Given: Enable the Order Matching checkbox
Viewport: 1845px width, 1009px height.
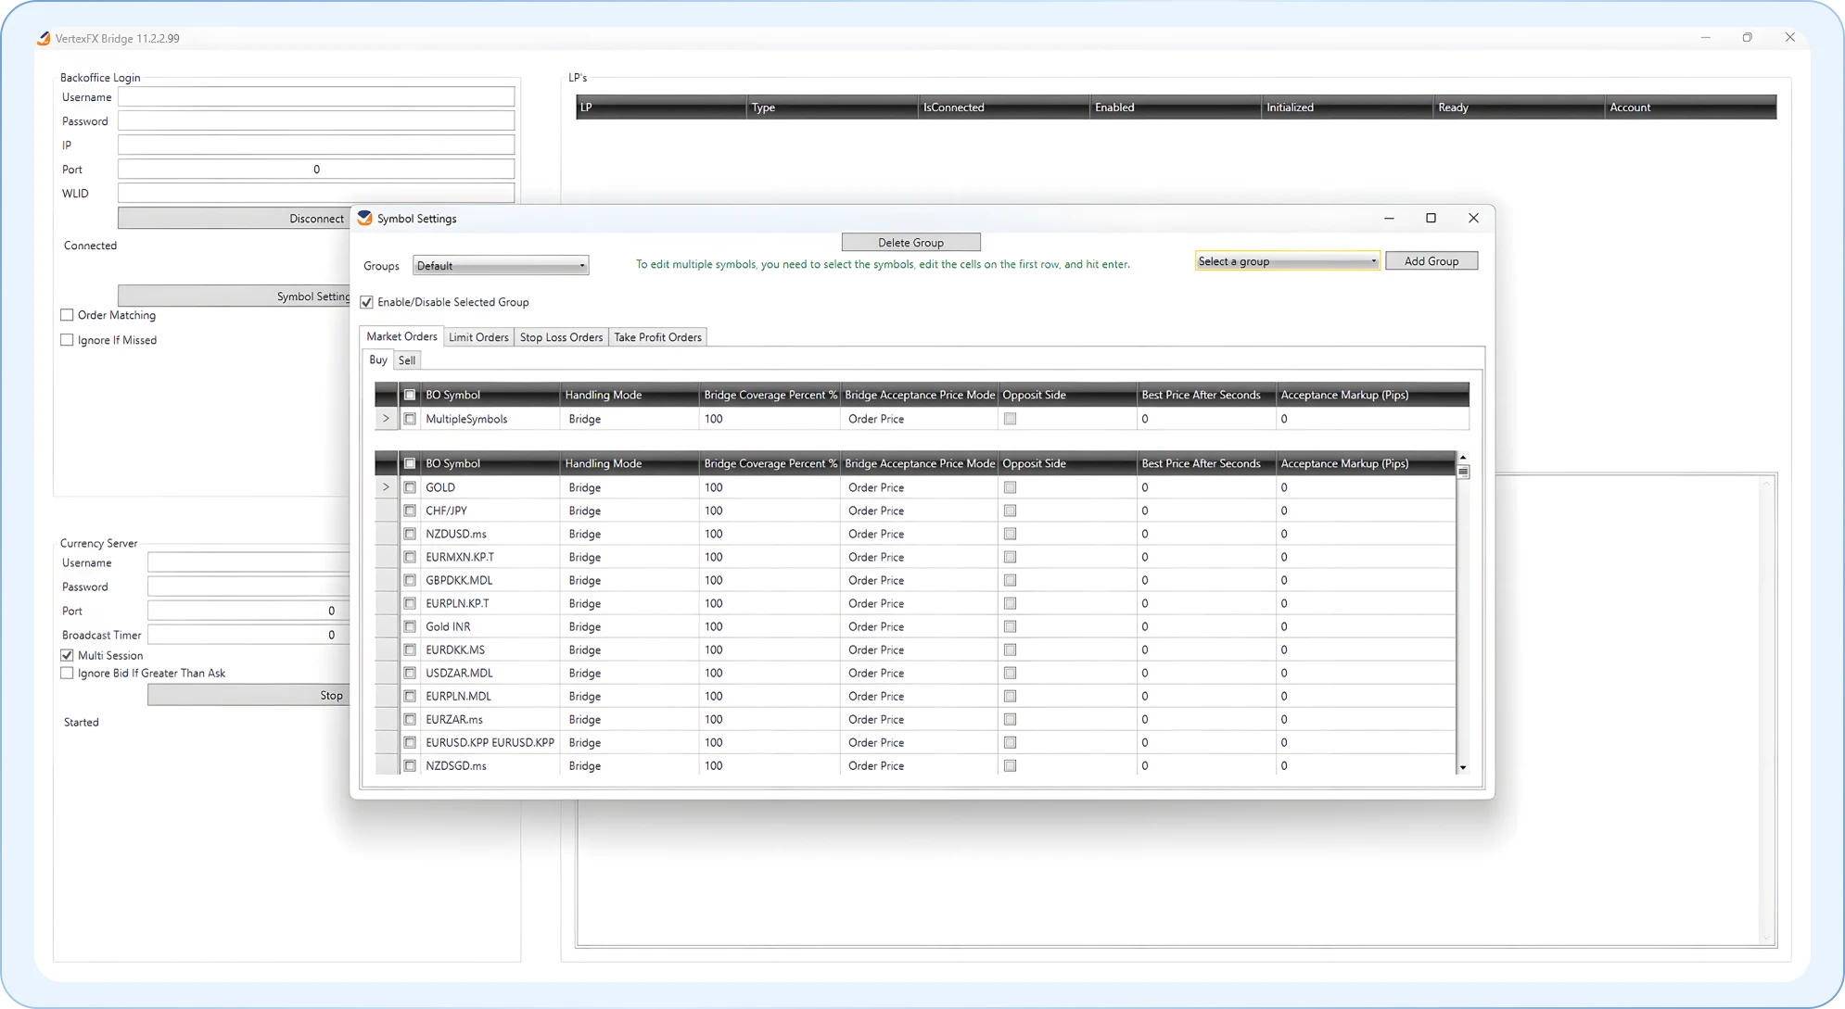Looking at the screenshot, I should (x=67, y=314).
